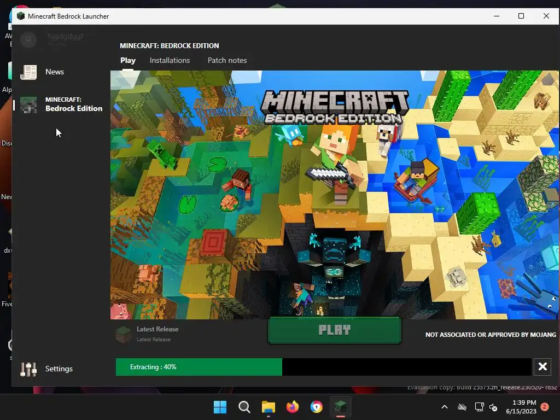This screenshot has height=420, width=560.
Task: Launch Firefox from the taskbar
Action: (x=293, y=407)
